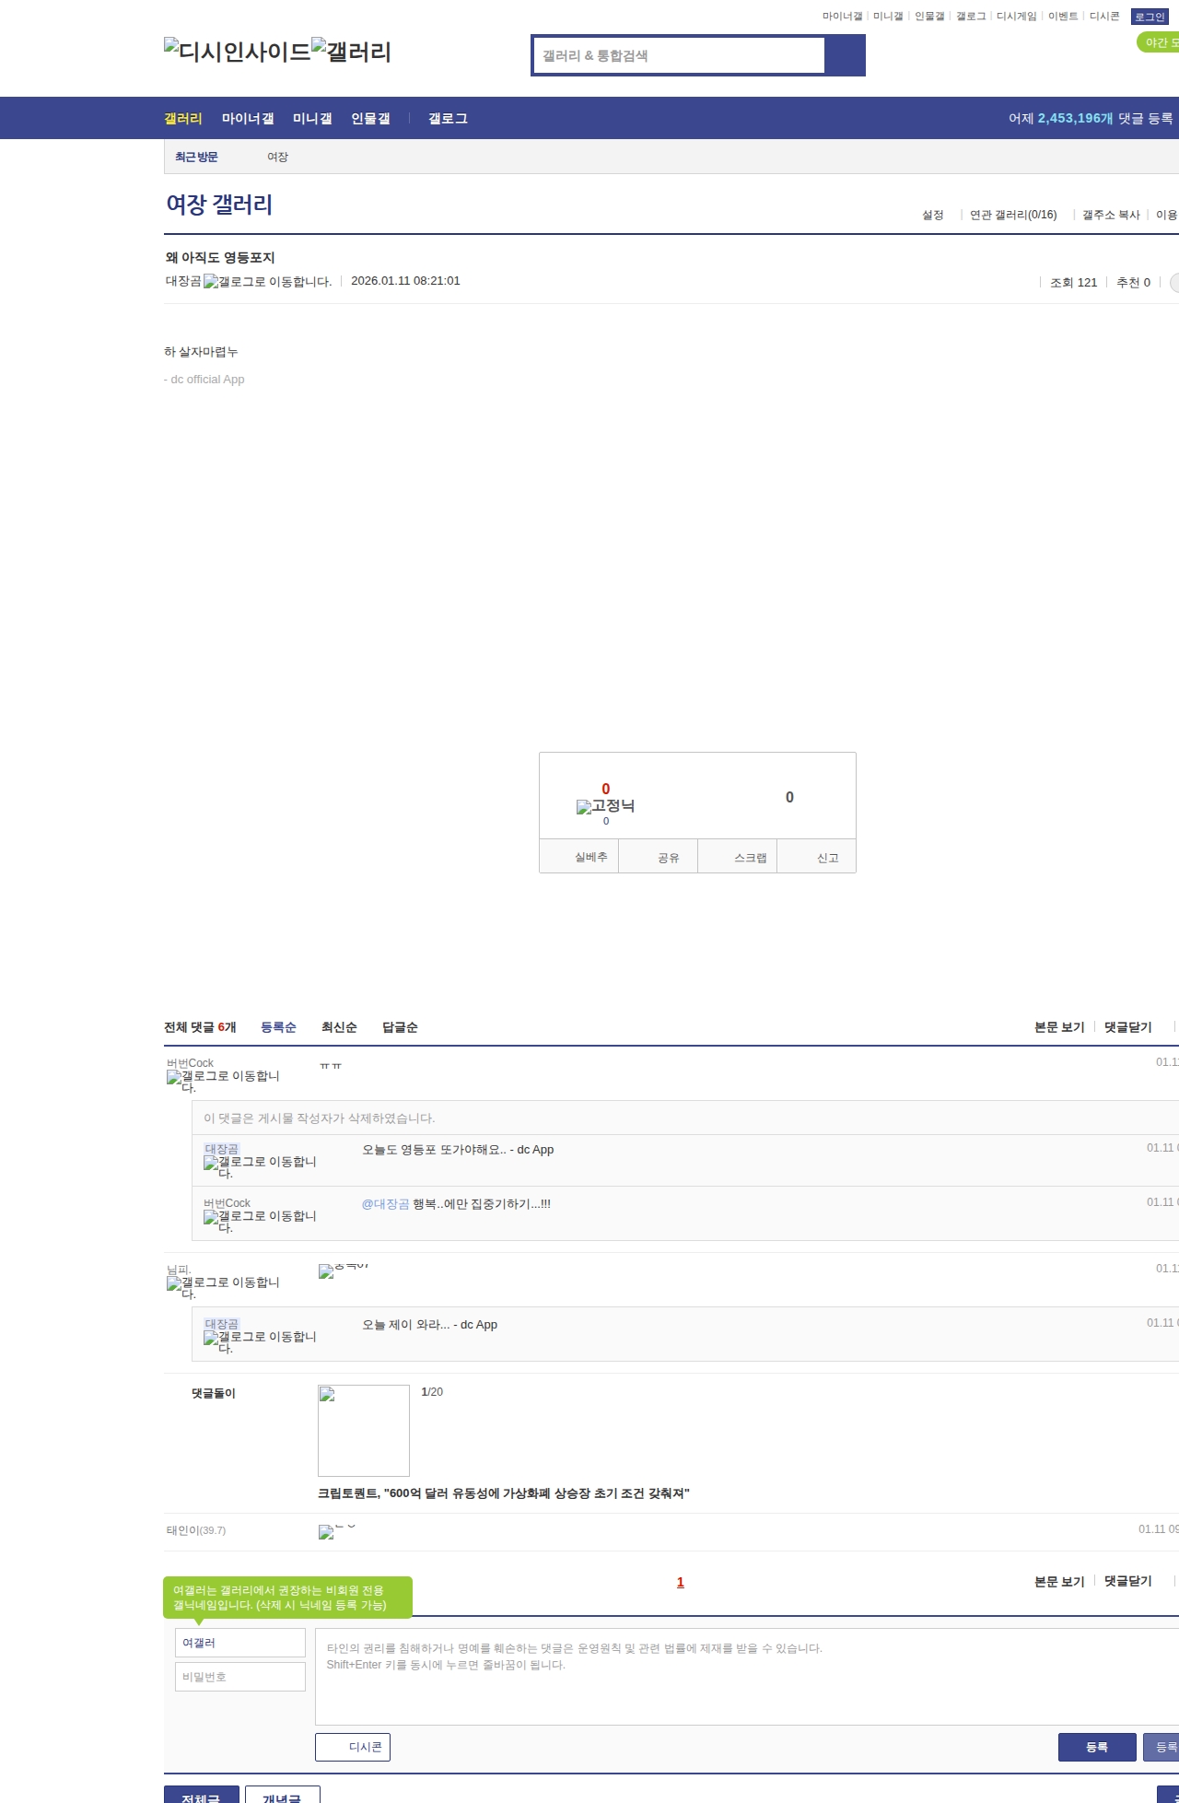Toggle 댓글닫기 above the comment list

(x=1127, y=1027)
